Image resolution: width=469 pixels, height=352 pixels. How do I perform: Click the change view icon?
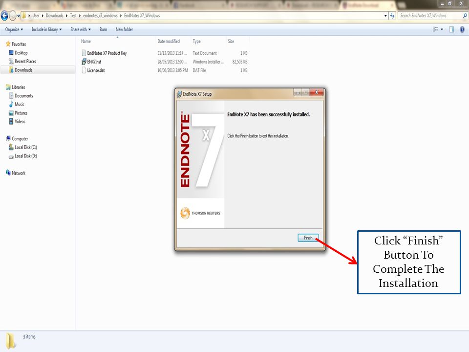(x=435, y=29)
